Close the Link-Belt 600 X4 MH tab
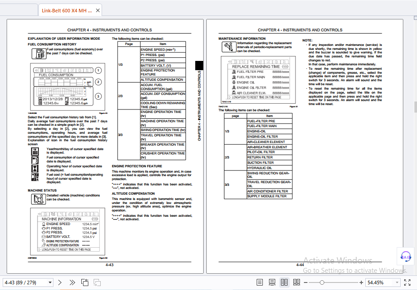This screenshot has height=290, width=417. [98, 11]
